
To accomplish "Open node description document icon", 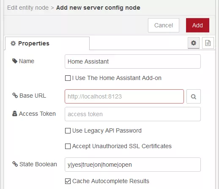I will click(x=208, y=43).
